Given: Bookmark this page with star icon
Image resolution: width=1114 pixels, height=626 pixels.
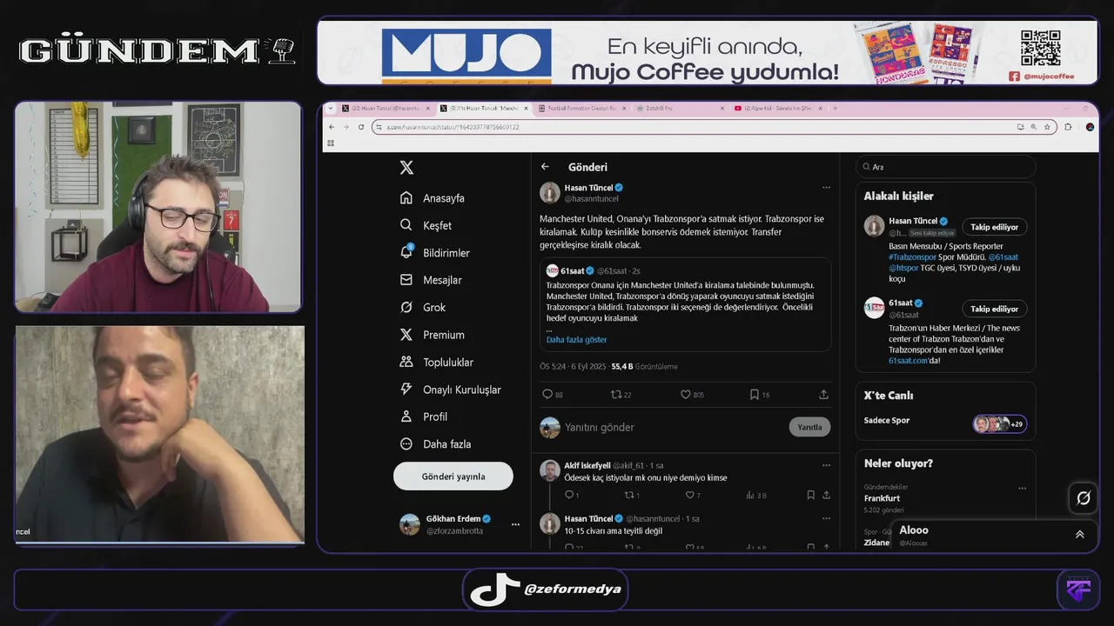Looking at the screenshot, I should coord(1047,127).
